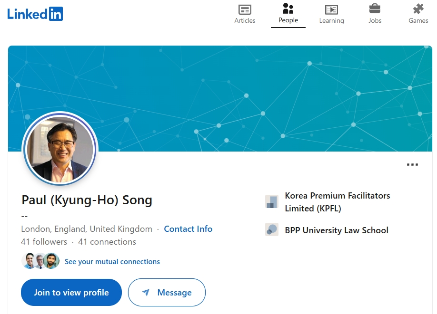Image resolution: width=437 pixels, height=314 pixels.
Task: Click the Jobs briefcase icon
Action: [x=375, y=9]
